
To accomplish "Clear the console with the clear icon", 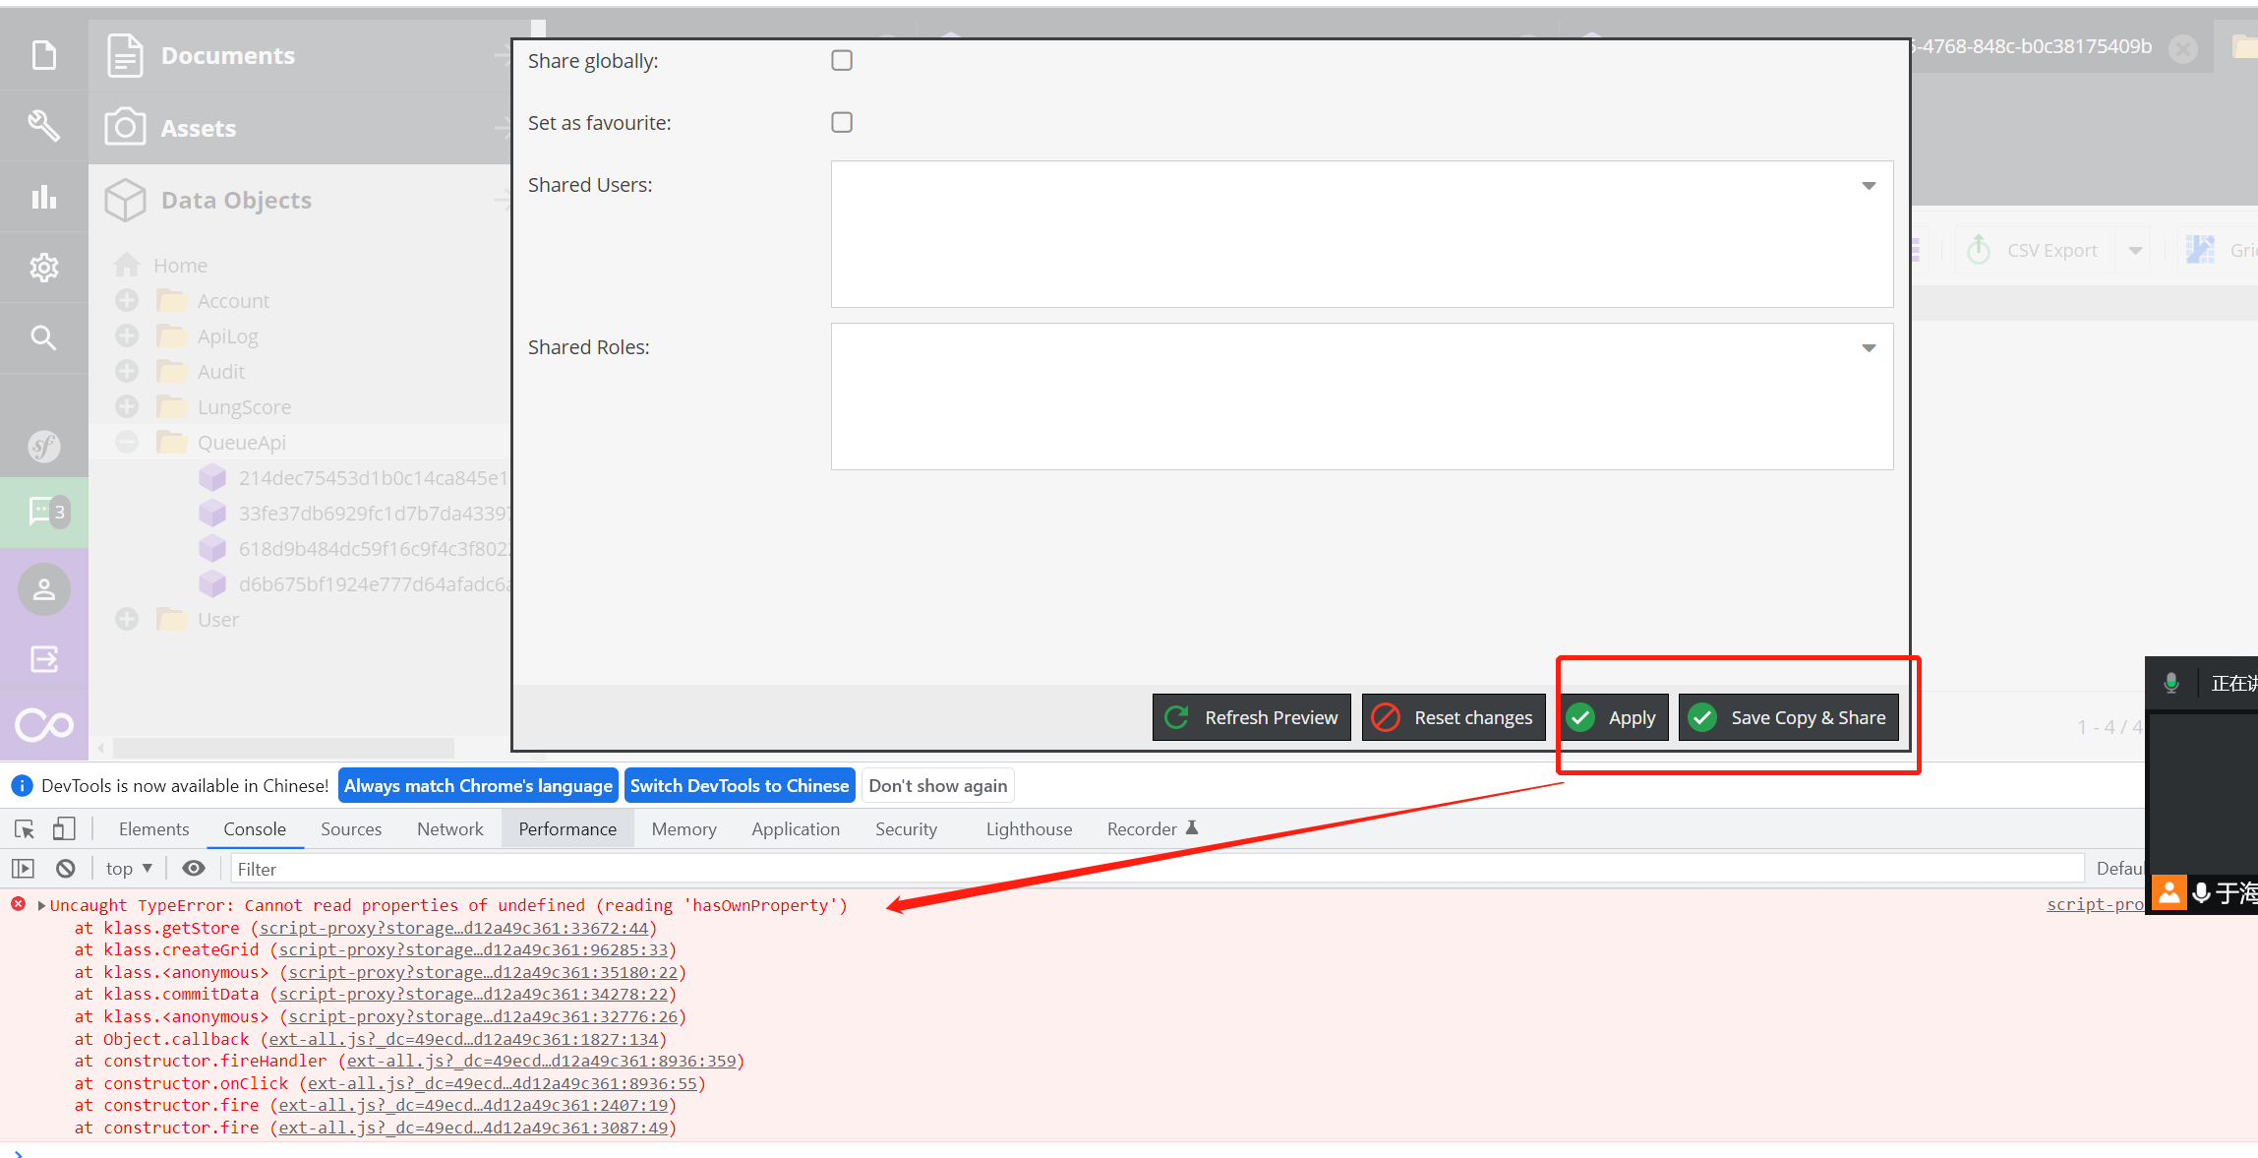I will (x=65, y=868).
